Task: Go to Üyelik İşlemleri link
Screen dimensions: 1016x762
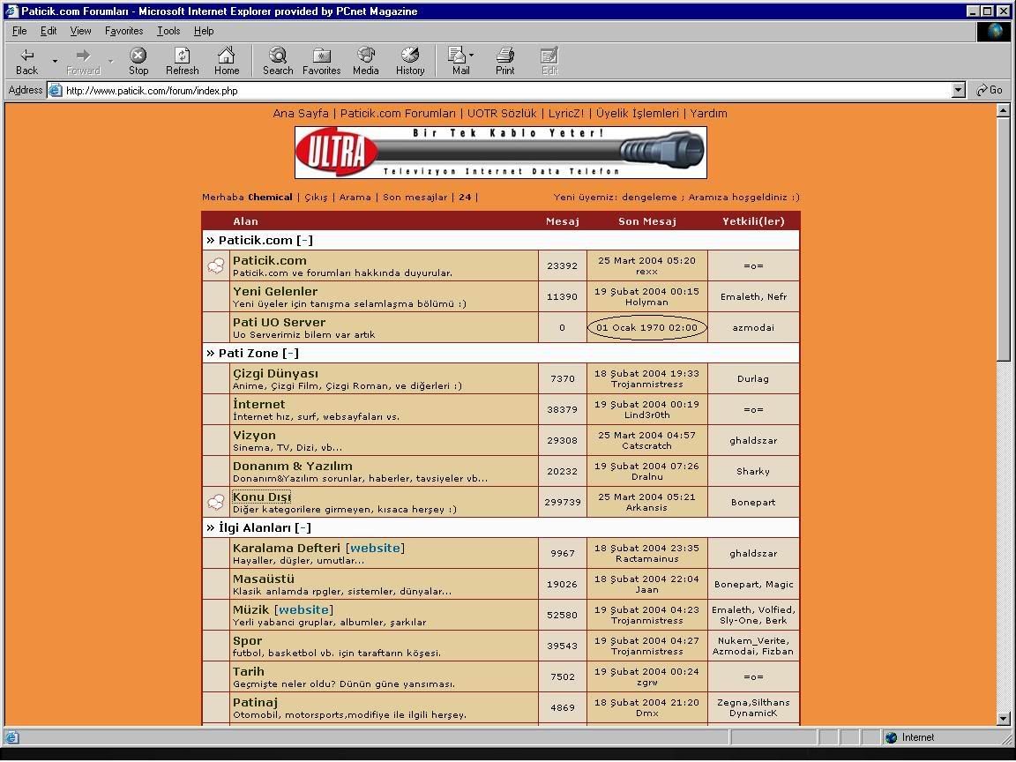Action: (638, 114)
